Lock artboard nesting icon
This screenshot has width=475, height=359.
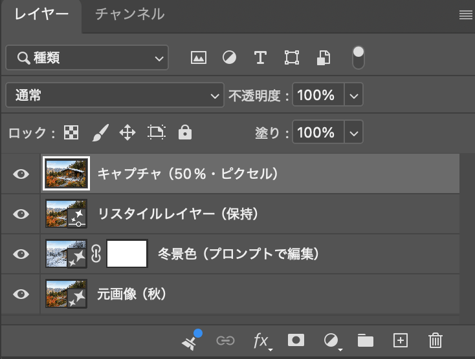point(157,132)
